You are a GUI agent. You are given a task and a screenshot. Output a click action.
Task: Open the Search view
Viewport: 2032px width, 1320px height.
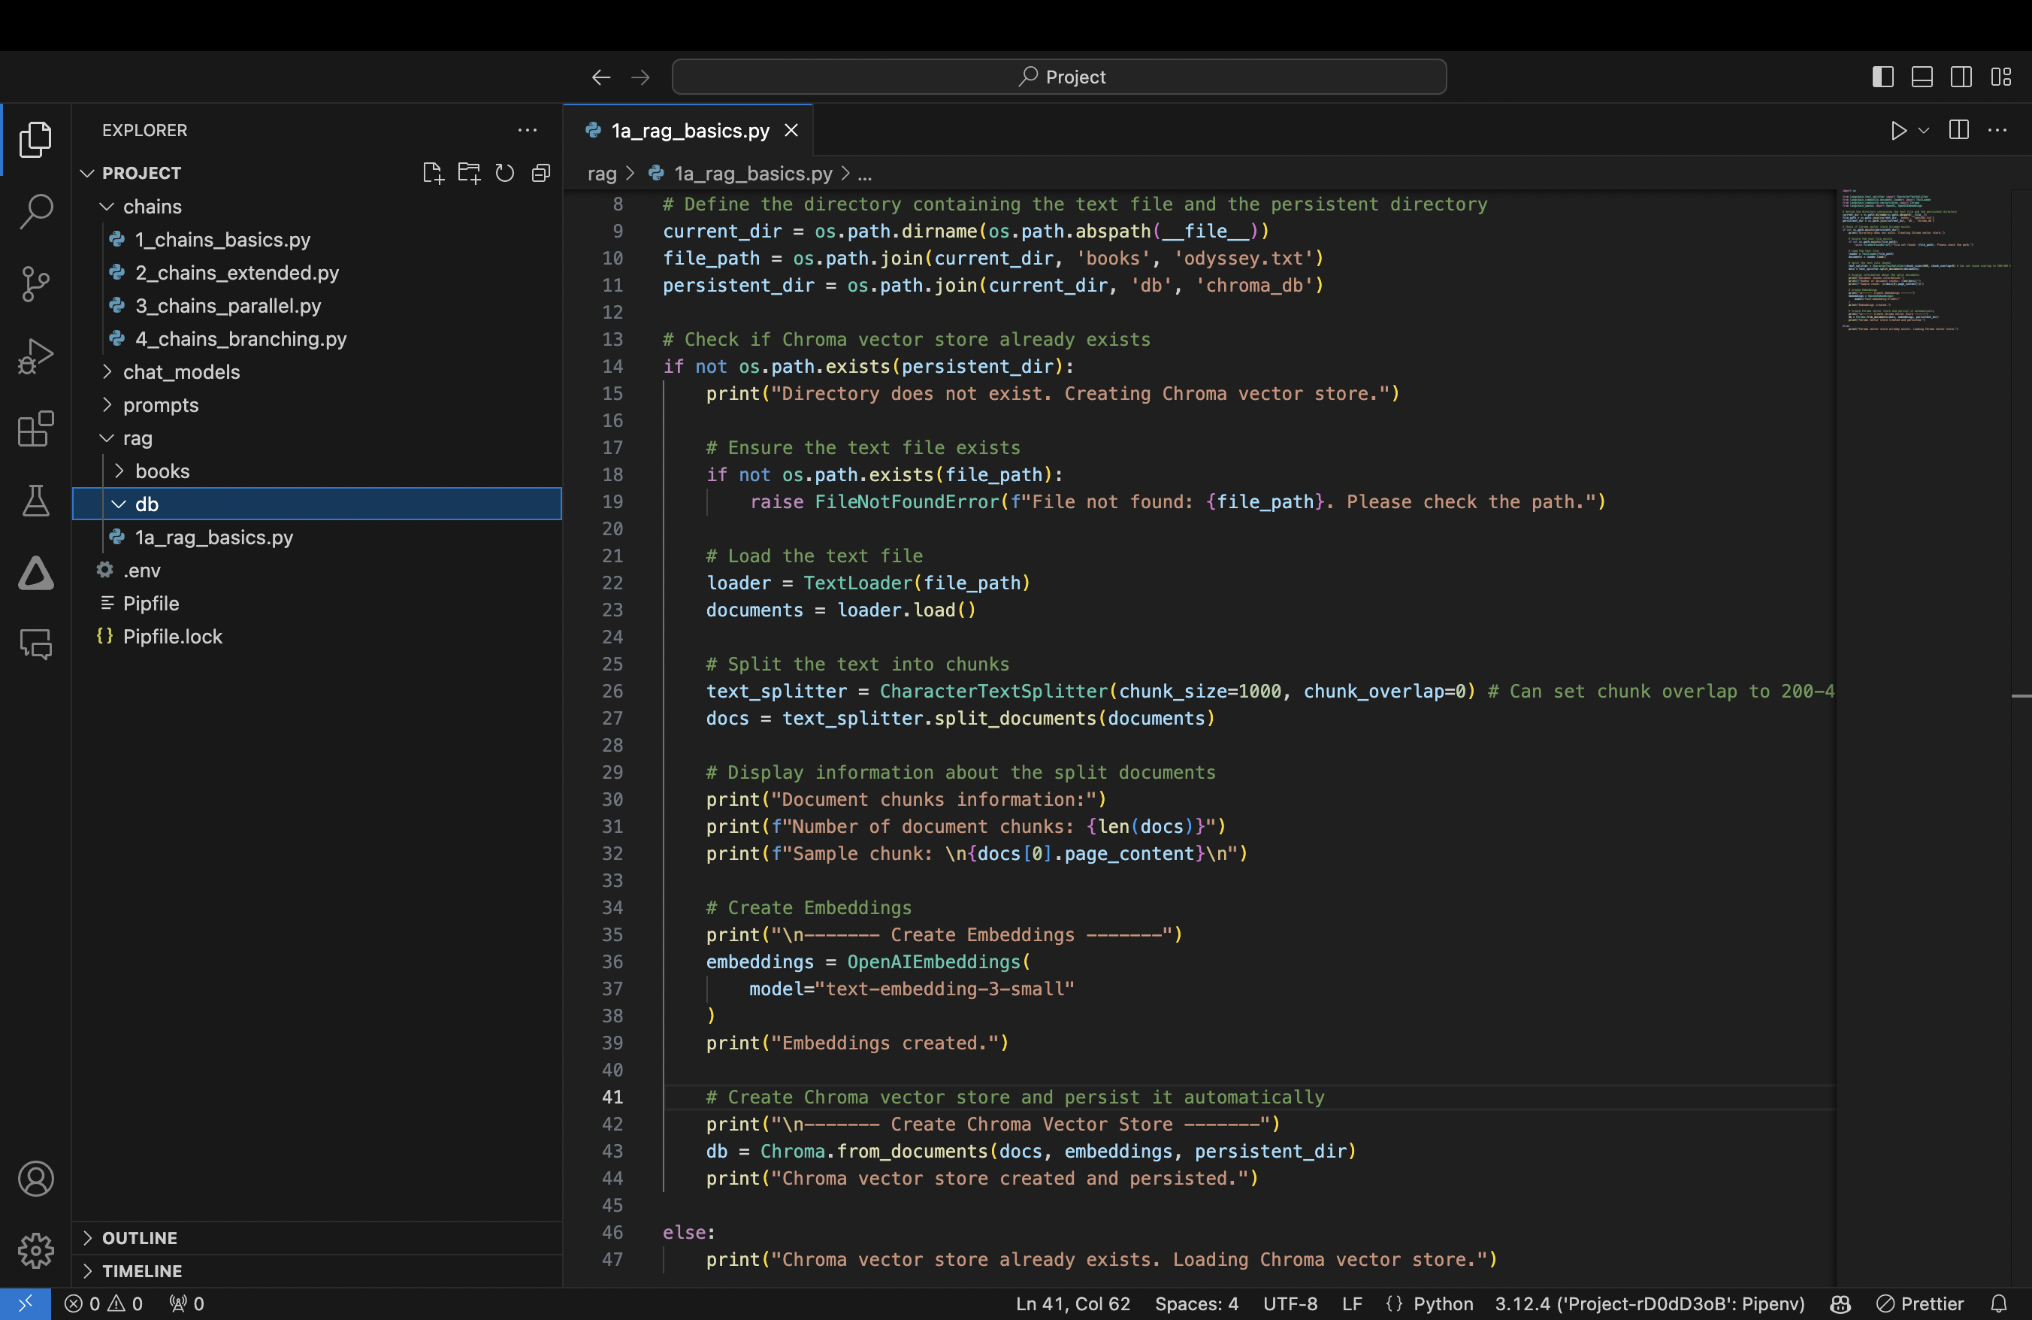pos(35,211)
